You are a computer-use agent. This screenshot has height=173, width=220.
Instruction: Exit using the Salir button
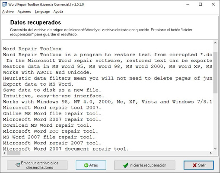coord(198,165)
